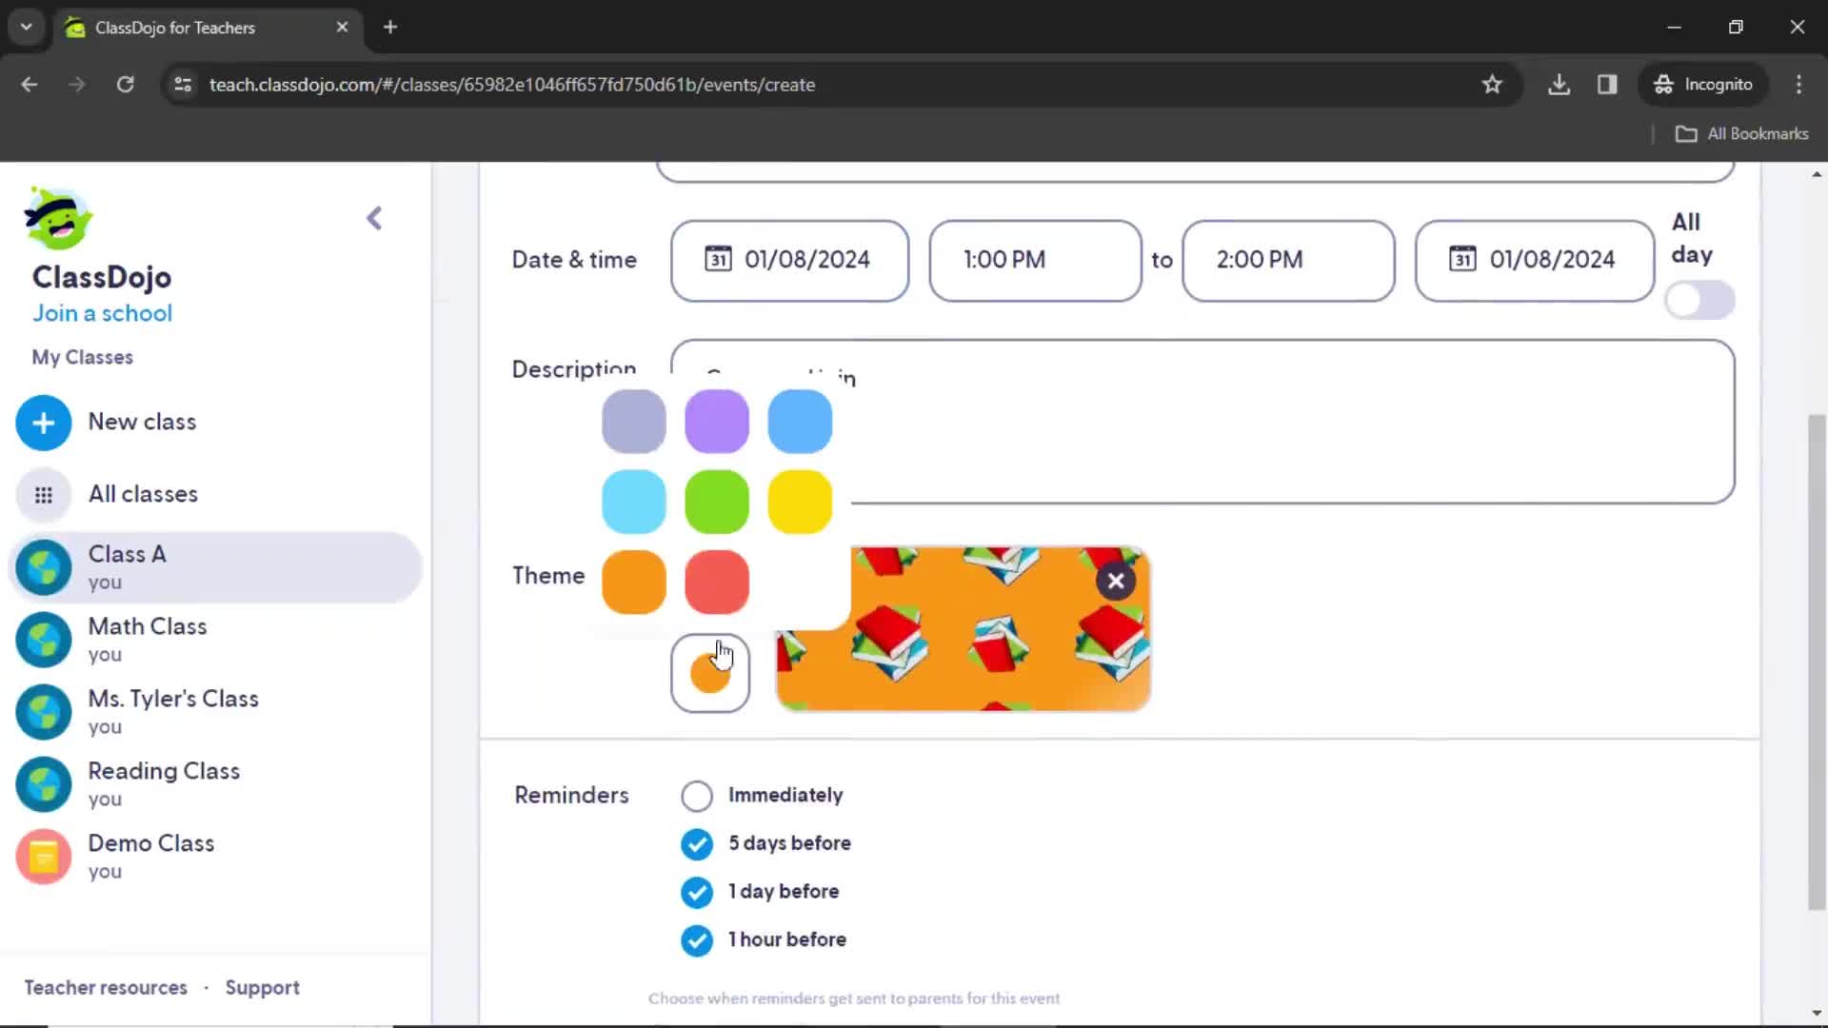Click the address bar URL

point(512,85)
